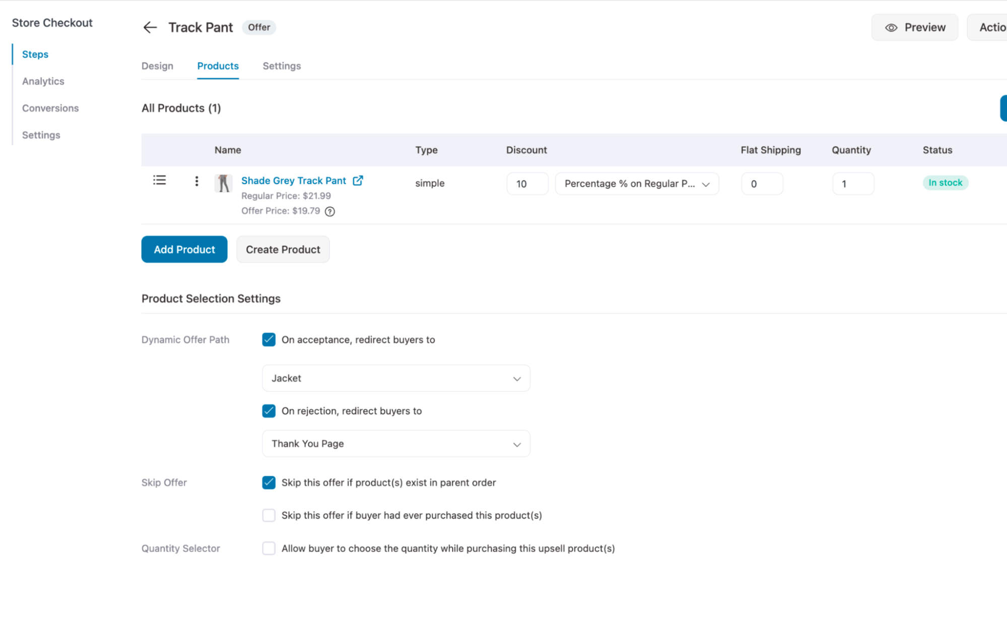
Task: Open the Jacket redirect dropdown
Action: click(396, 378)
